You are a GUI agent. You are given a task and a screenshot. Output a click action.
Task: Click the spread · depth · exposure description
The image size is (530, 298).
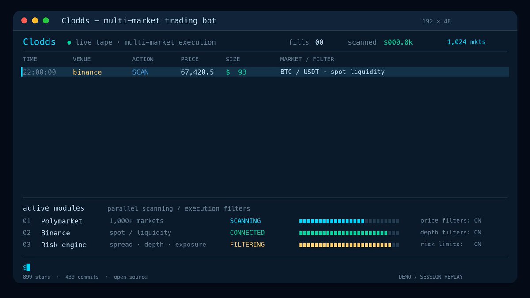coord(158,245)
